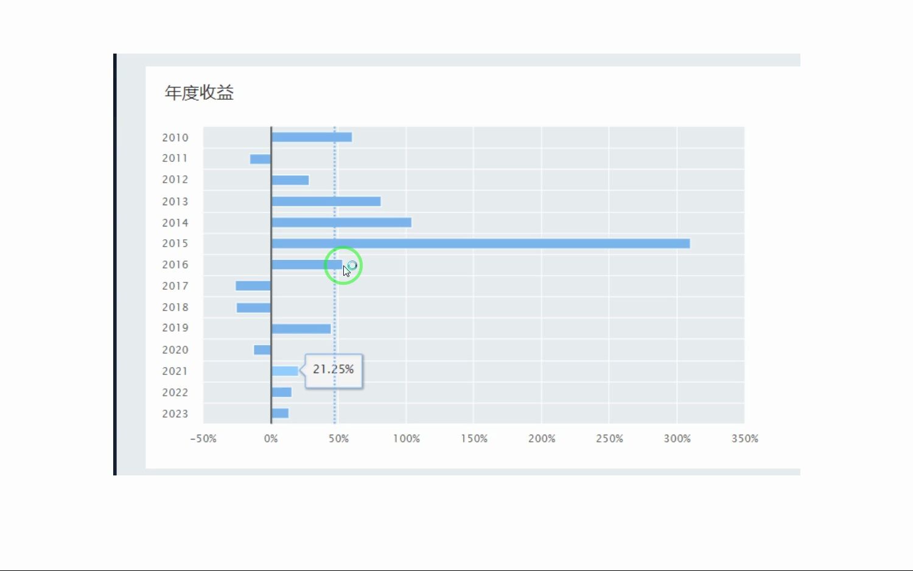Click the -50% axis tick label
The image size is (913, 571).
click(203, 439)
